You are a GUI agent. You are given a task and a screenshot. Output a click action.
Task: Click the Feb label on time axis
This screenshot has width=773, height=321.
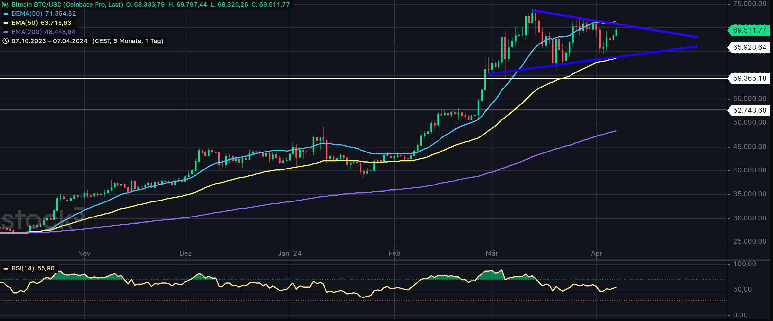pyautogui.click(x=395, y=253)
